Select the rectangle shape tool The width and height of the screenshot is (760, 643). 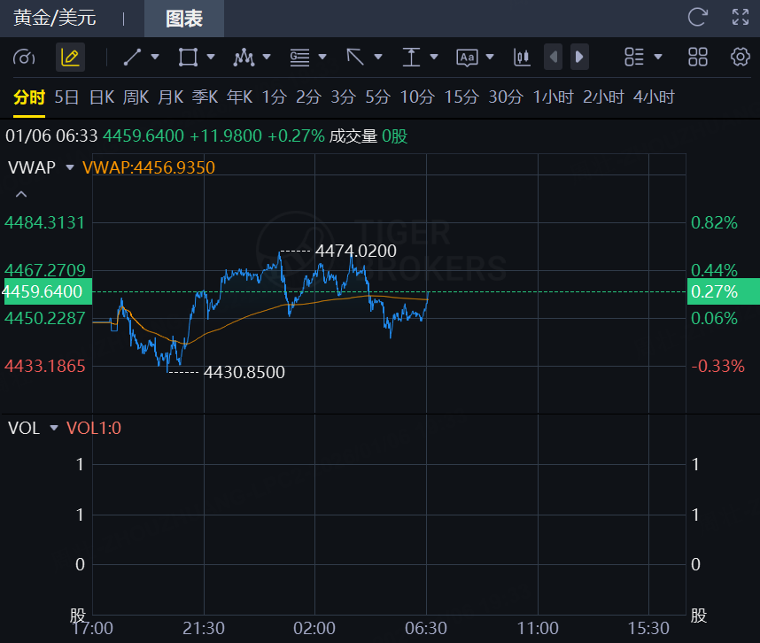pyautogui.click(x=188, y=58)
